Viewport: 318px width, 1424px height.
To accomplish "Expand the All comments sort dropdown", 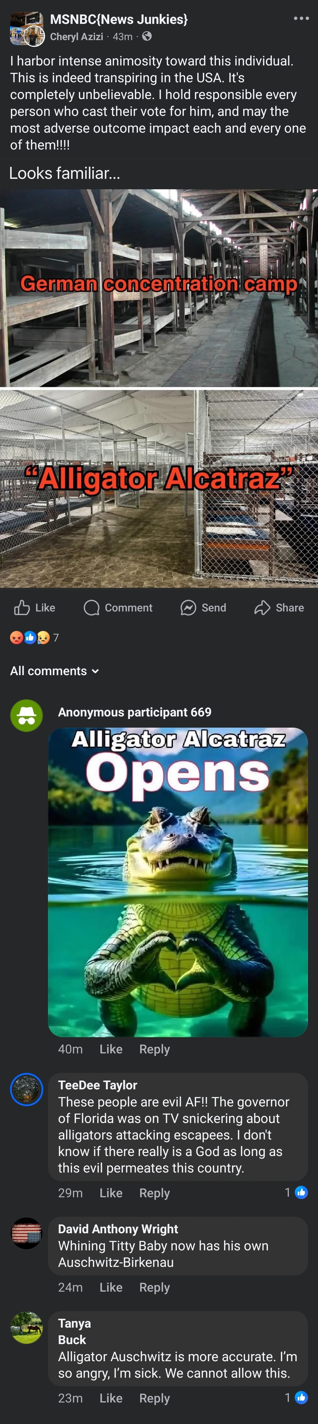I will click(54, 670).
